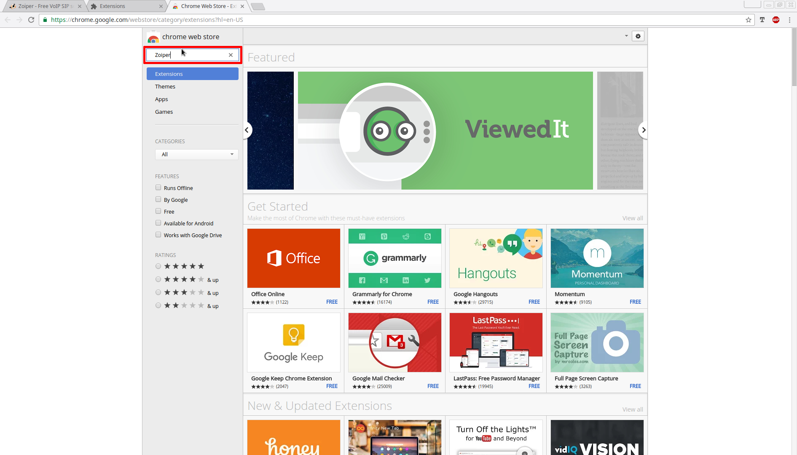Clear the Zoiper search text with X
Screen dimensions: 797x455
click(x=231, y=55)
